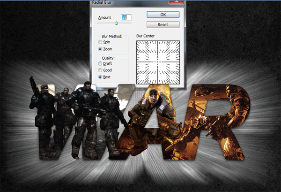The height and width of the screenshot is (192, 281).
Task: Close the Radial Blur dialog
Action: (x=176, y=2)
